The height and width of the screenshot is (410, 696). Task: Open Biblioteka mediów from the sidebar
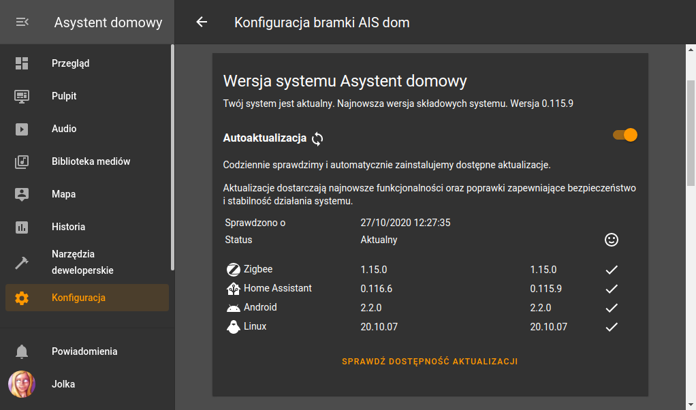(87, 161)
